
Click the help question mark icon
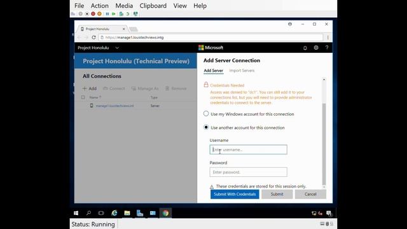coord(327,48)
